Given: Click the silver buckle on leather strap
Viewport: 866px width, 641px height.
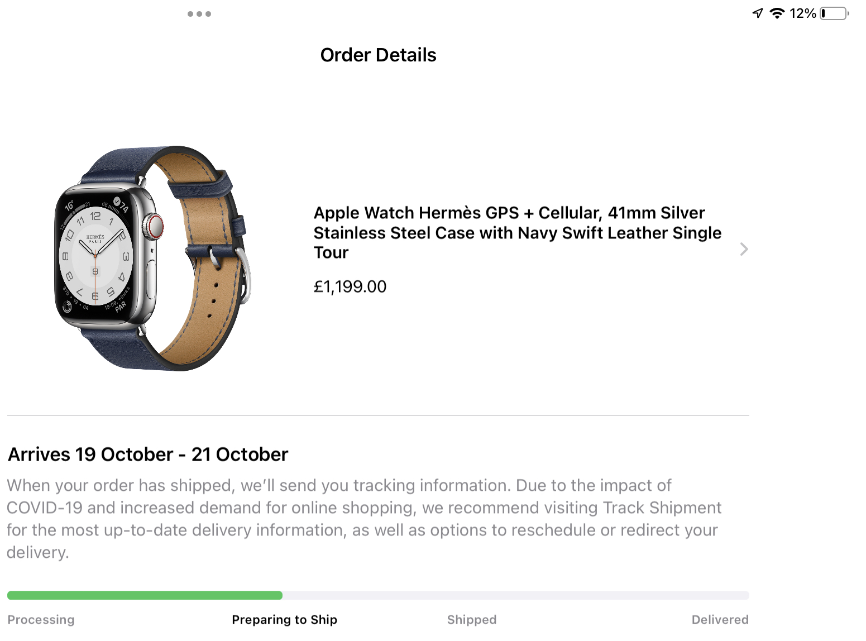Looking at the screenshot, I should (x=245, y=274).
